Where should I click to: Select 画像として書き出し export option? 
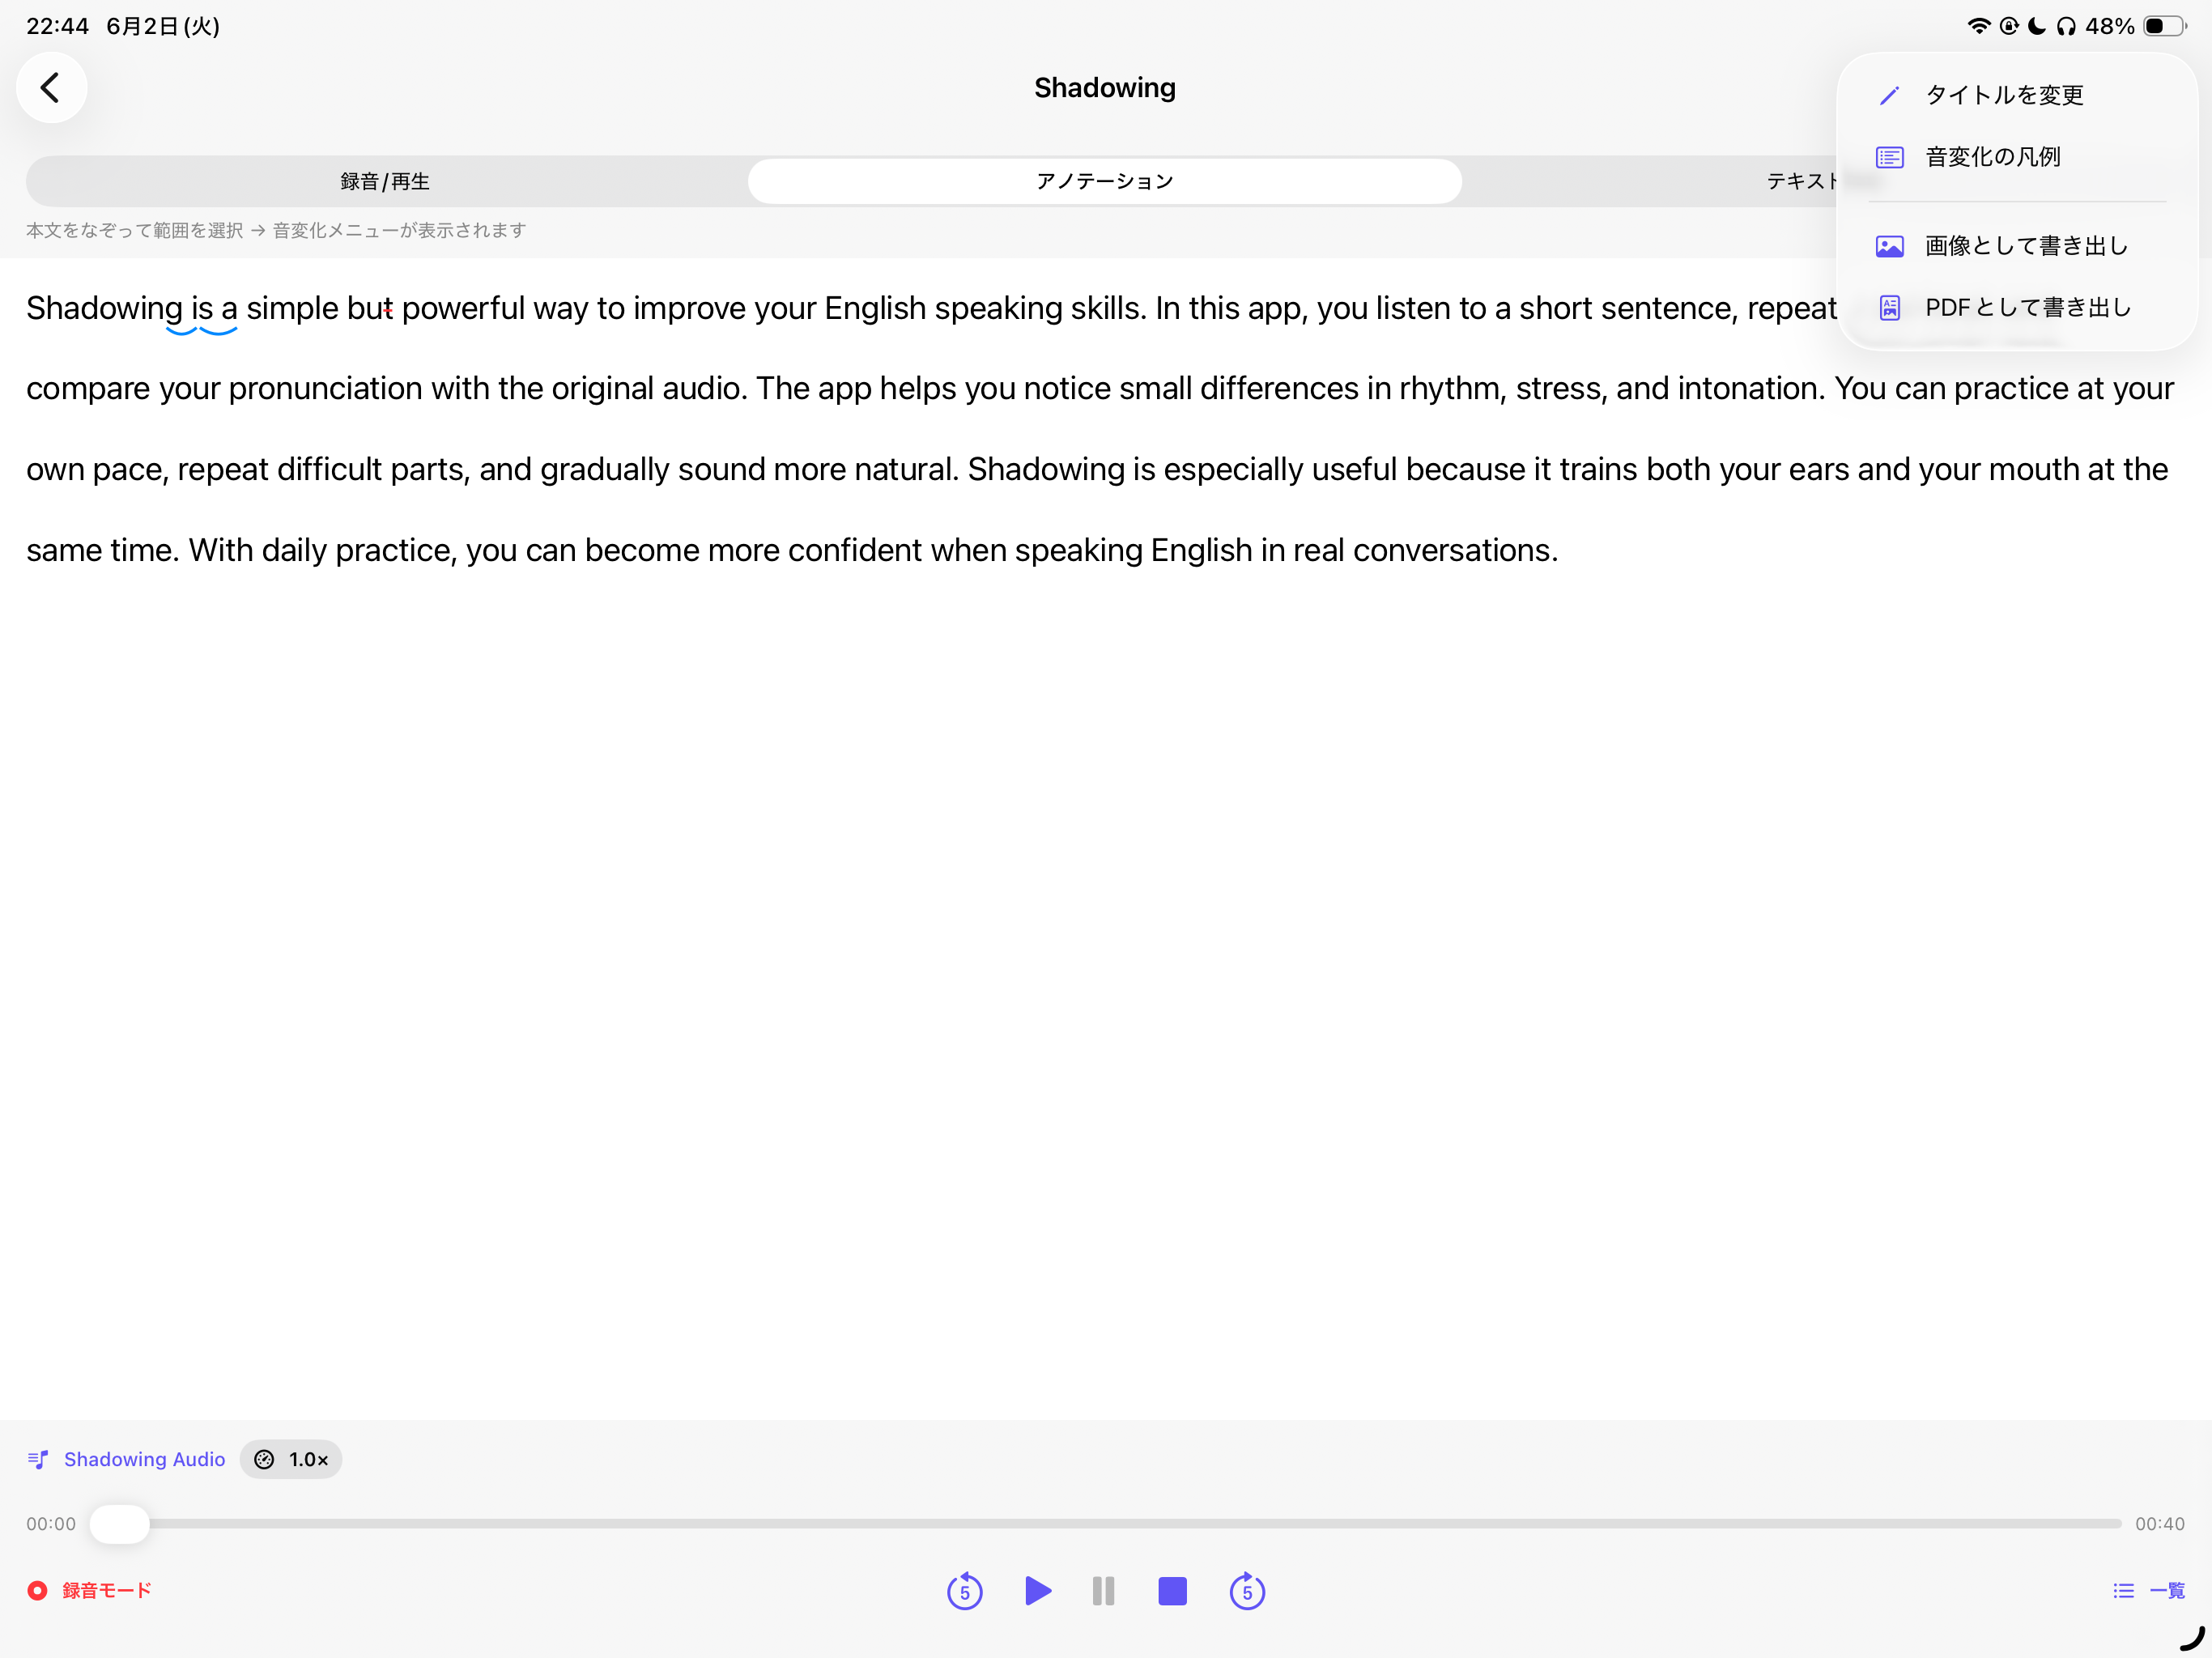pos(2017,246)
